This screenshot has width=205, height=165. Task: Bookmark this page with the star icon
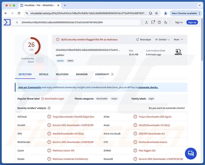[x=156, y=13]
